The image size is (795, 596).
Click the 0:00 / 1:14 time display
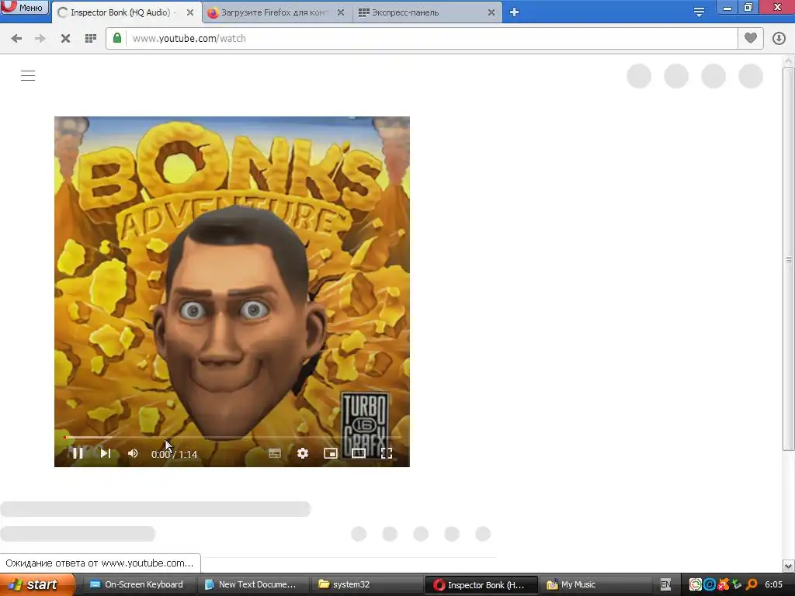click(175, 454)
